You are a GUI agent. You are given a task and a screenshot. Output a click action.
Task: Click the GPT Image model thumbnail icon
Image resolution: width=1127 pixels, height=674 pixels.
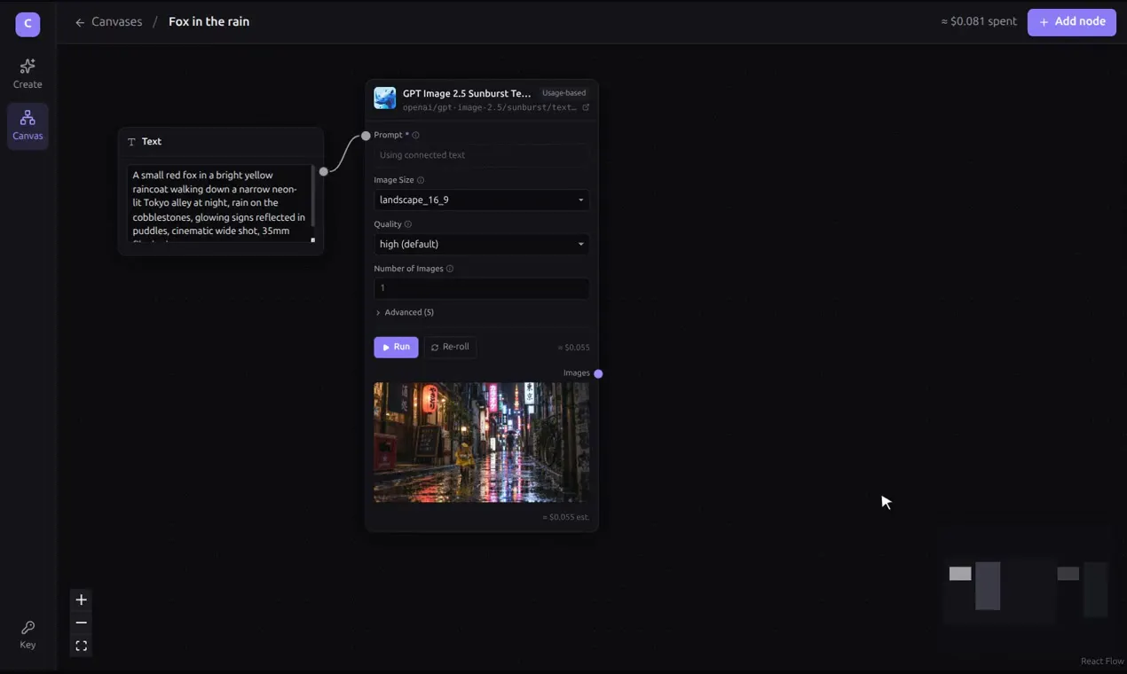tap(385, 98)
